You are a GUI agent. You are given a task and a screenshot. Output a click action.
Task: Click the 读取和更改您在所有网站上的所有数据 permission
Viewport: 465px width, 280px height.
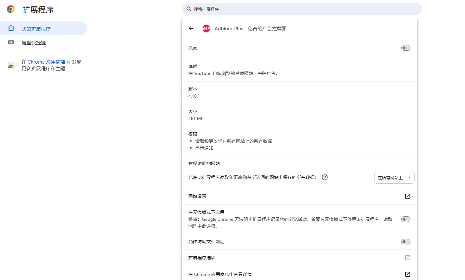coord(233,141)
